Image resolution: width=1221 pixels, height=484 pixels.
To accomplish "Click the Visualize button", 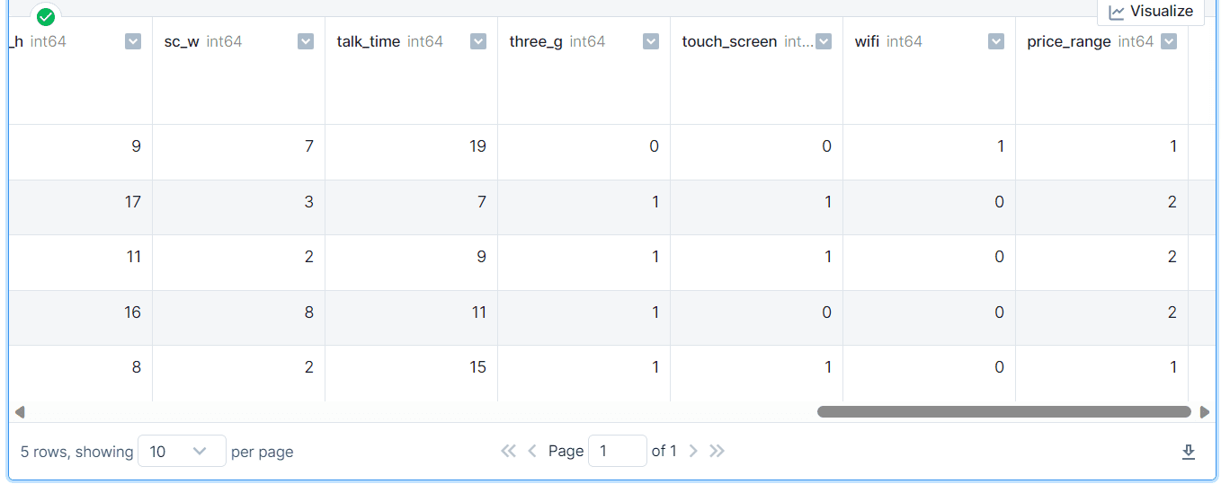I will click(1151, 12).
